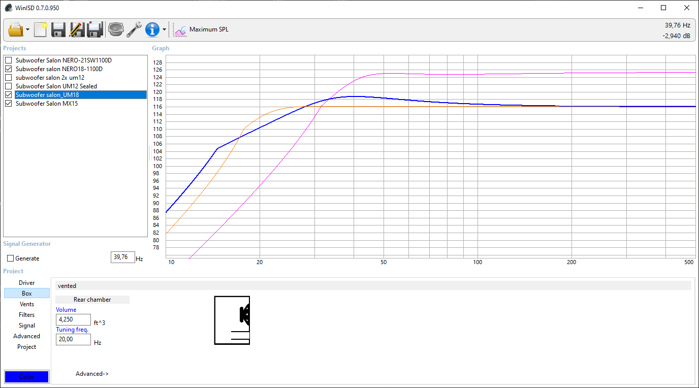Open the blue Color swatch button

(x=26, y=377)
